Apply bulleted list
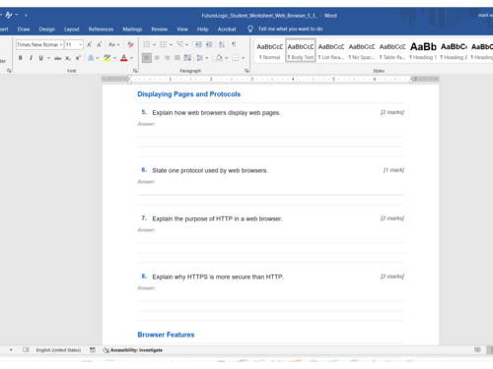The image size is (493, 369). click(x=147, y=44)
